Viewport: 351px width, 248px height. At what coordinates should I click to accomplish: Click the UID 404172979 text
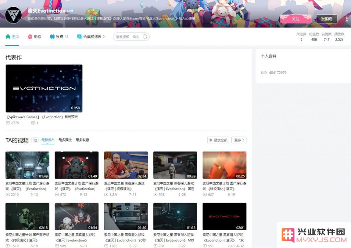(x=274, y=73)
